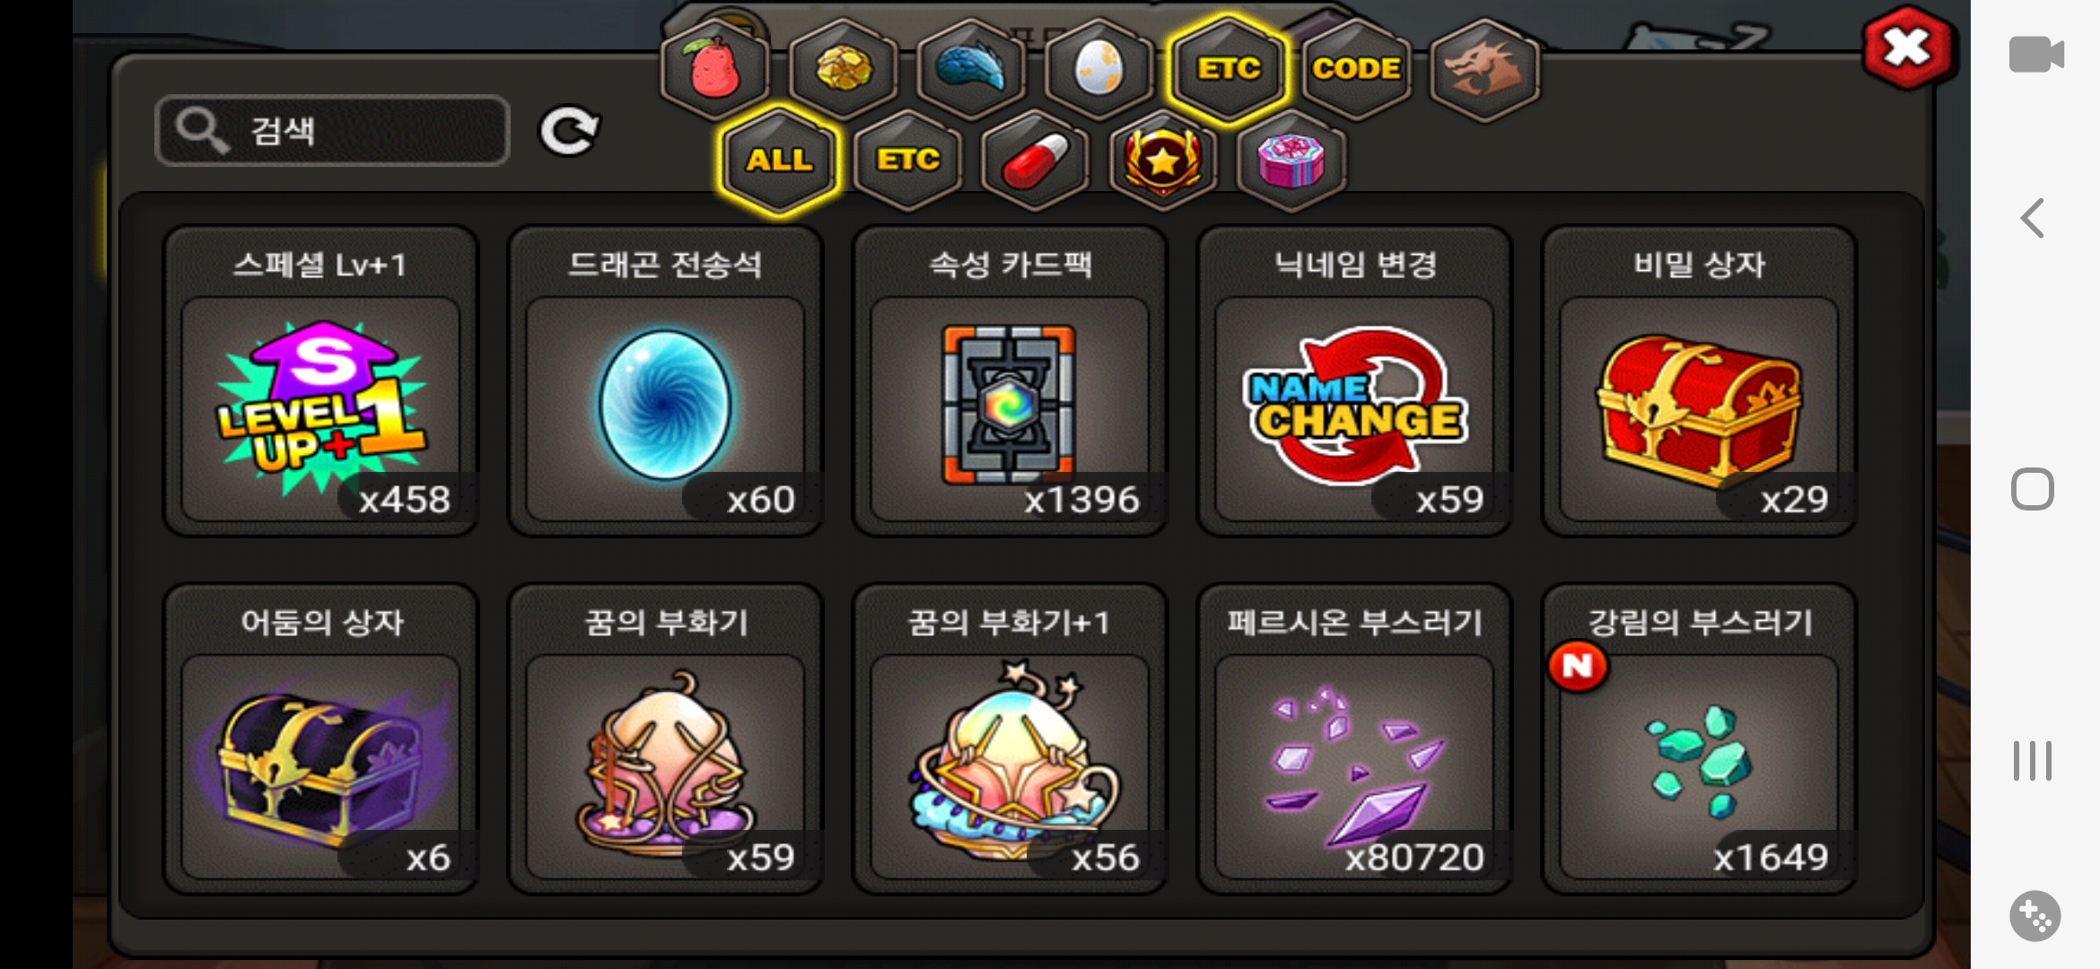Select the 스페셜 Lv+1 item
The image size is (2100, 969).
(x=320, y=380)
